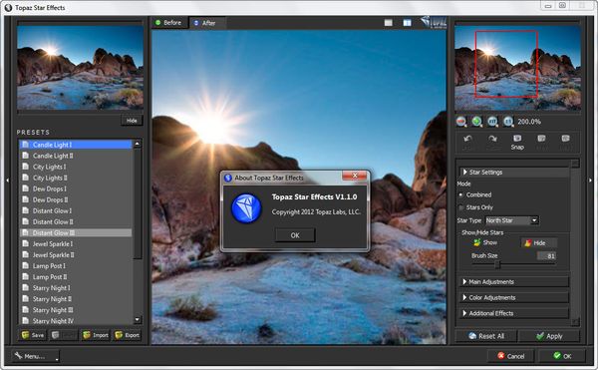Export the preset

127,335
